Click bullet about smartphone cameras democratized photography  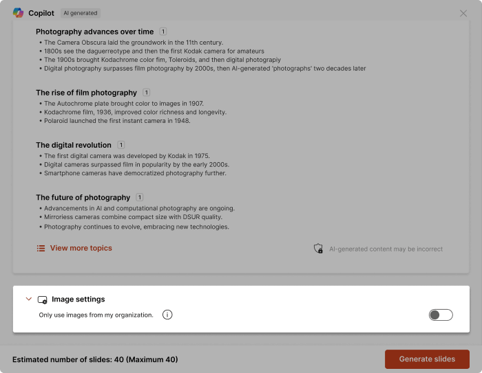tap(135, 173)
